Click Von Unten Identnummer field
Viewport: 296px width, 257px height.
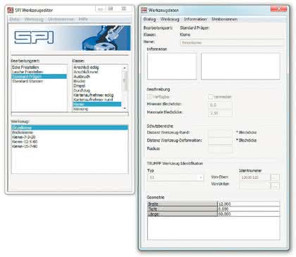254,186
